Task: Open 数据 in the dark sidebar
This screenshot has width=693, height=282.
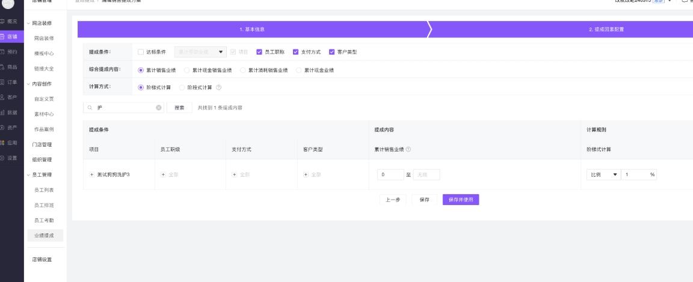Action: pos(9,112)
